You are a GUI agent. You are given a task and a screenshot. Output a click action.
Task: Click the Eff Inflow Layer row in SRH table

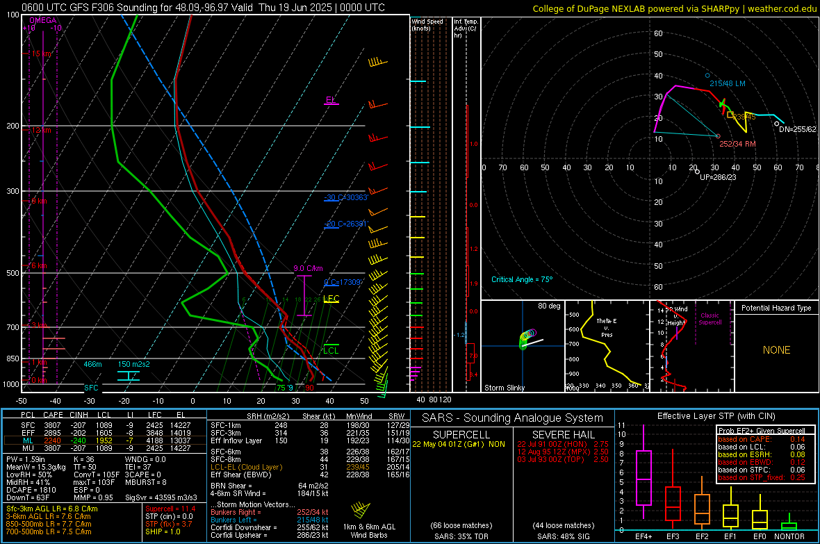pyautogui.click(x=310, y=440)
